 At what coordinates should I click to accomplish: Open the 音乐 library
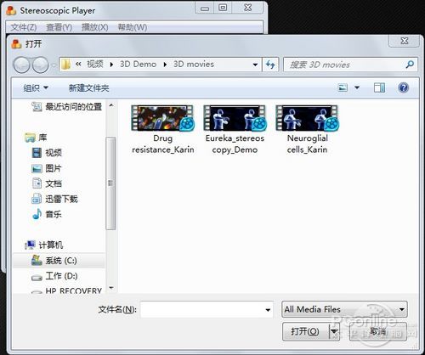[47, 214]
